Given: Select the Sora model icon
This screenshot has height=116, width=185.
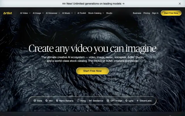Looking at the screenshot, I should (x=35, y=101).
